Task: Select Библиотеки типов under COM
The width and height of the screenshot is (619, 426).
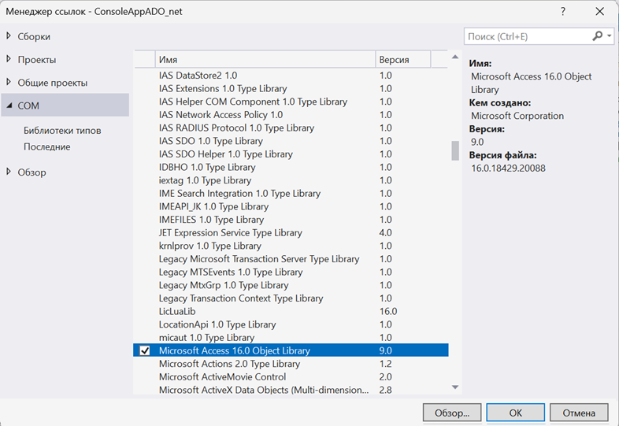Action: point(62,131)
